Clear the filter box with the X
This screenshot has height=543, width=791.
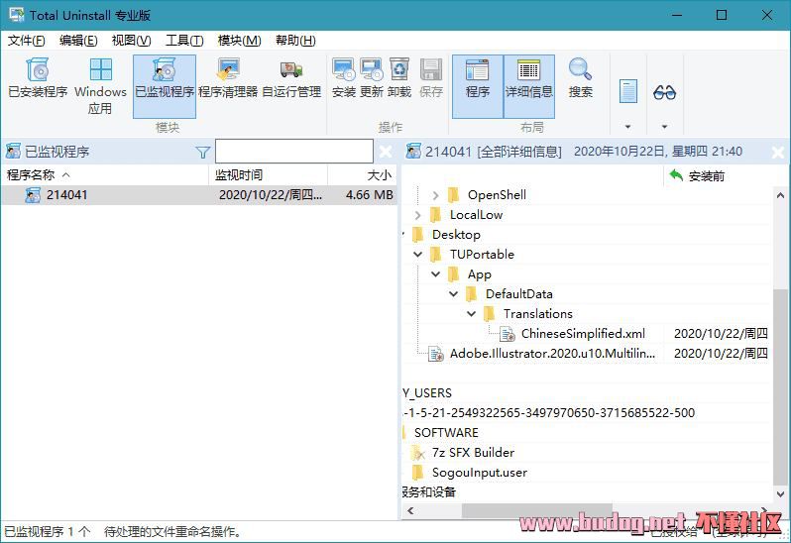[386, 152]
